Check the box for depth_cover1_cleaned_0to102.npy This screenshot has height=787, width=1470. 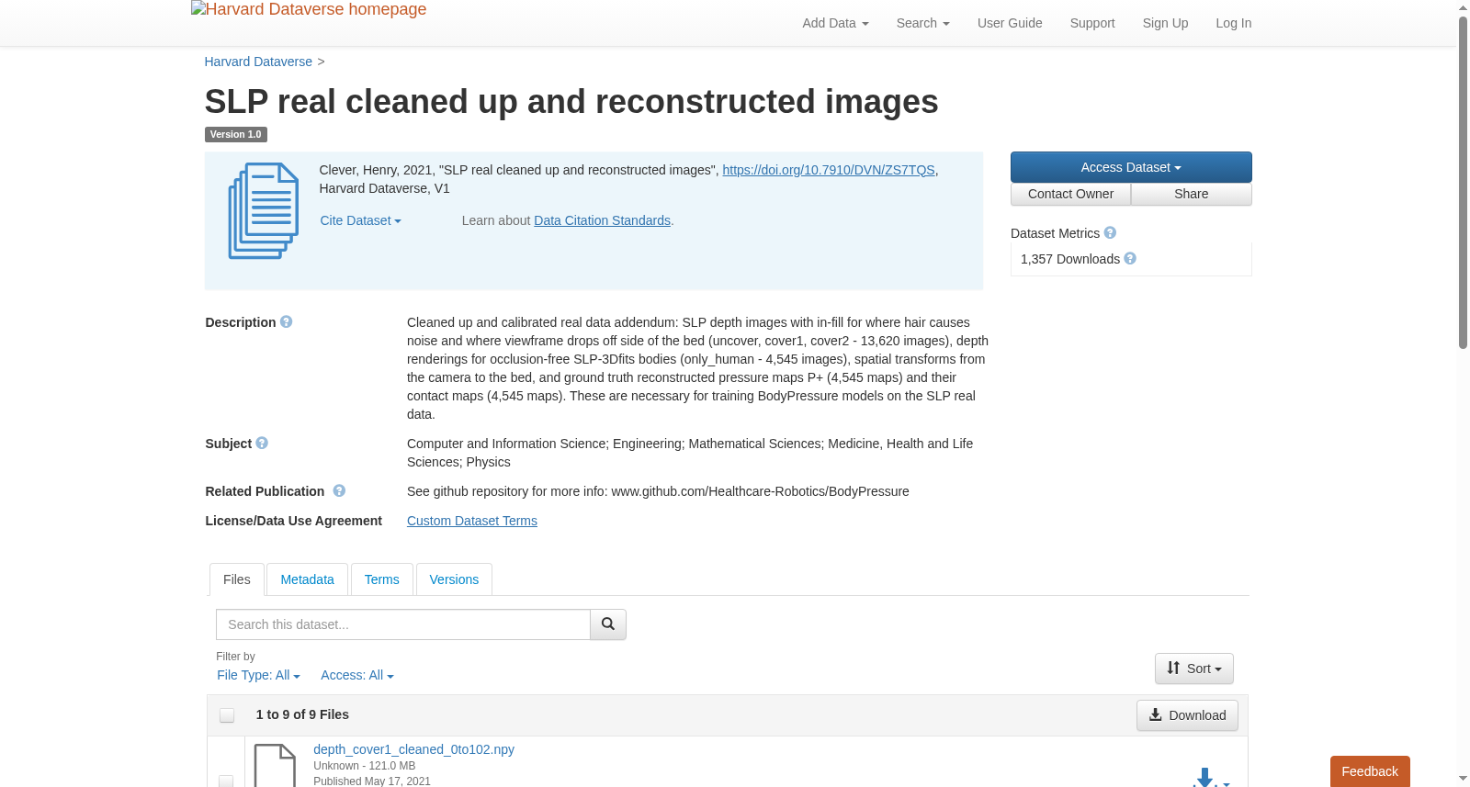click(226, 781)
